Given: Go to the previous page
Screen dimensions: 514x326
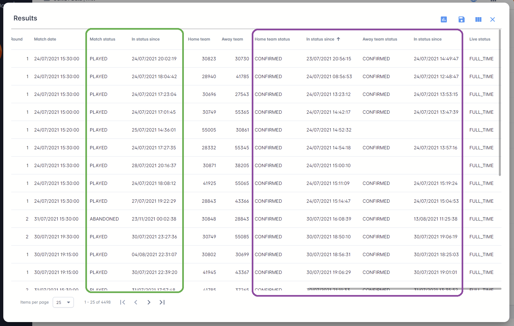Looking at the screenshot, I should coord(136,302).
